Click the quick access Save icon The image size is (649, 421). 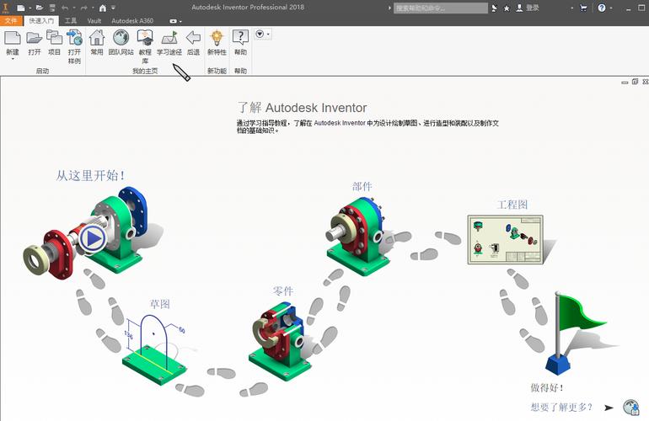[52, 8]
